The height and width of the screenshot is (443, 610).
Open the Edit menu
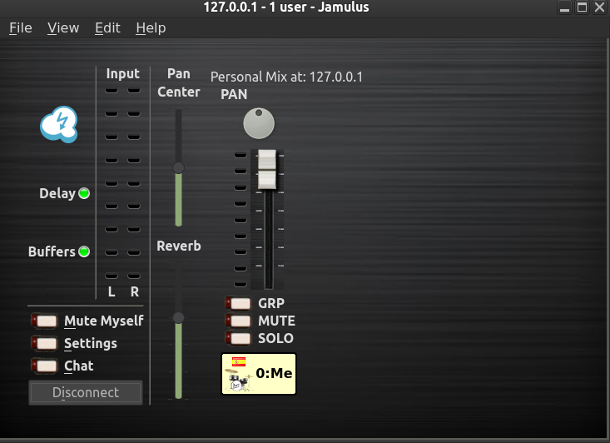point(107,28)
